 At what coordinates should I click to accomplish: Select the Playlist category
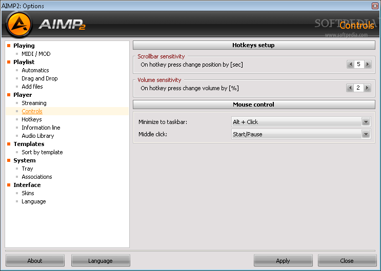pyautogui.click(x=24, y=62)
